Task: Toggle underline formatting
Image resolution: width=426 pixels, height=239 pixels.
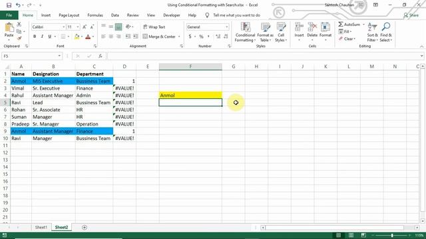Action: pyautogui.click(x=49, y=37)
